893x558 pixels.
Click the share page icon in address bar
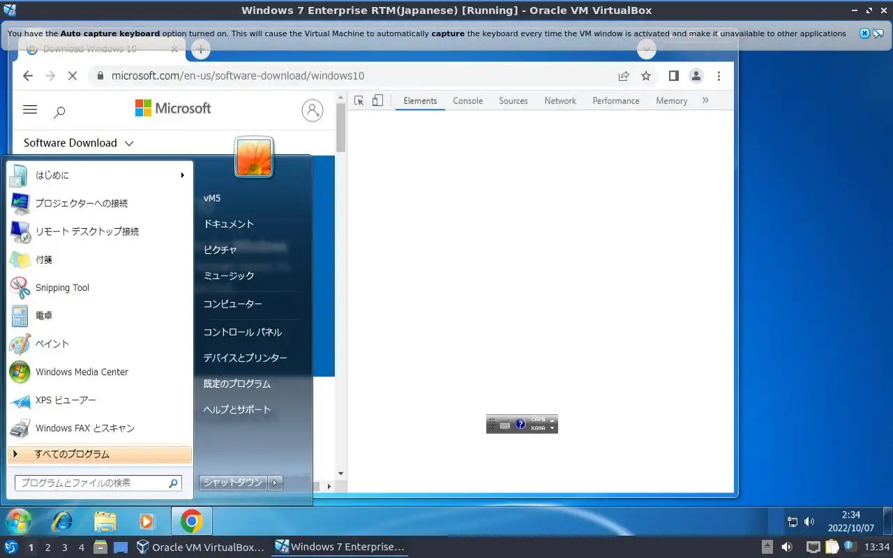(624, 76)
